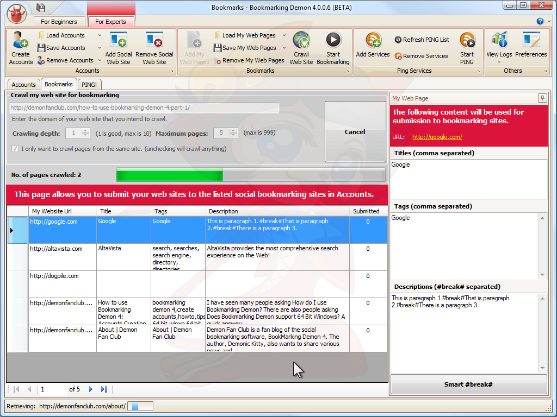Expand Load My Web Pages dropdown arrow
This screenshot has height=417, width=557.
tap(284, 35)
